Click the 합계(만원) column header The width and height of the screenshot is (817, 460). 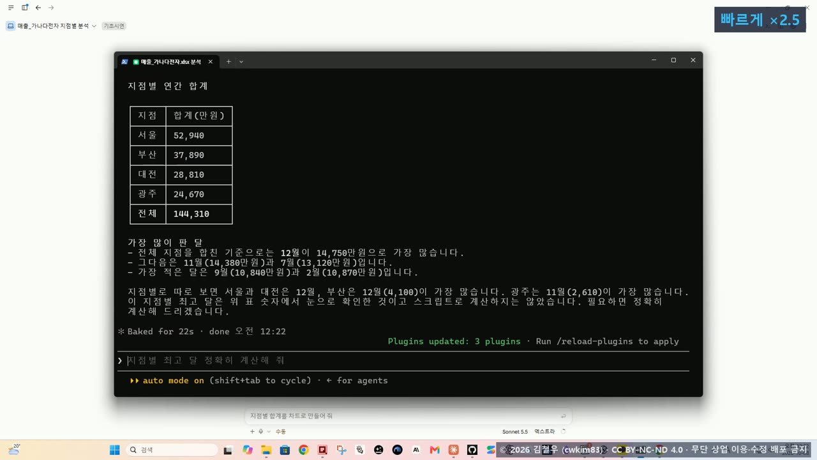click(199, 116)
